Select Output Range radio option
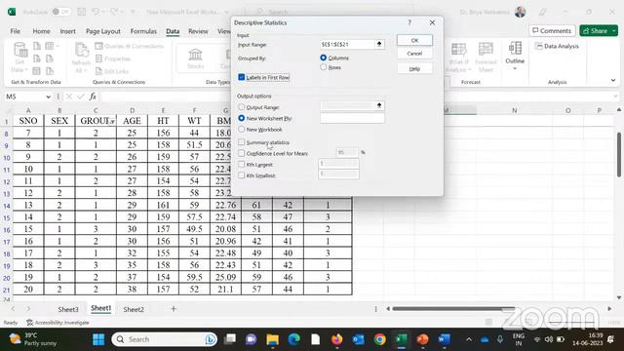624x351 pixels. [x=241, y=107]
